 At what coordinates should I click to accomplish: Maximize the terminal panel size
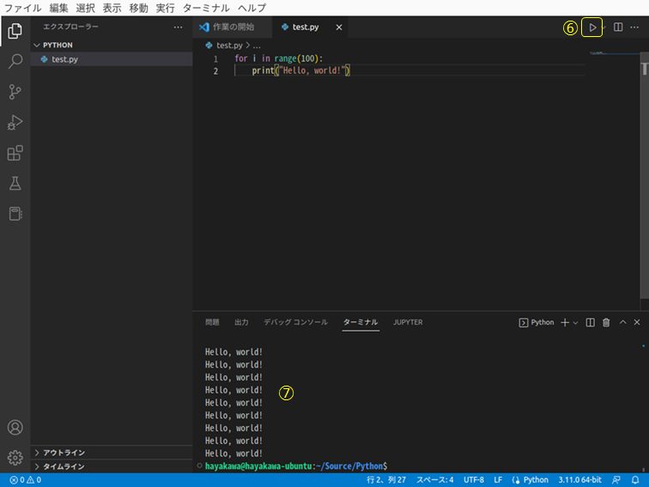(x=622, y=322)
